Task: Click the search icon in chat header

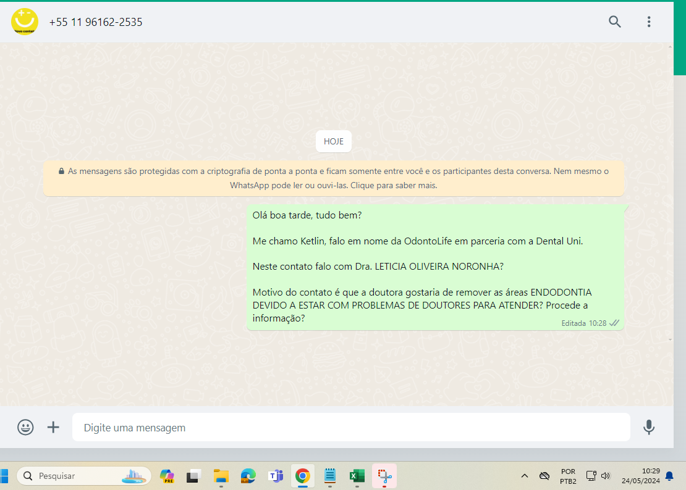Action: pyautogui.click(x=614, y=22)
